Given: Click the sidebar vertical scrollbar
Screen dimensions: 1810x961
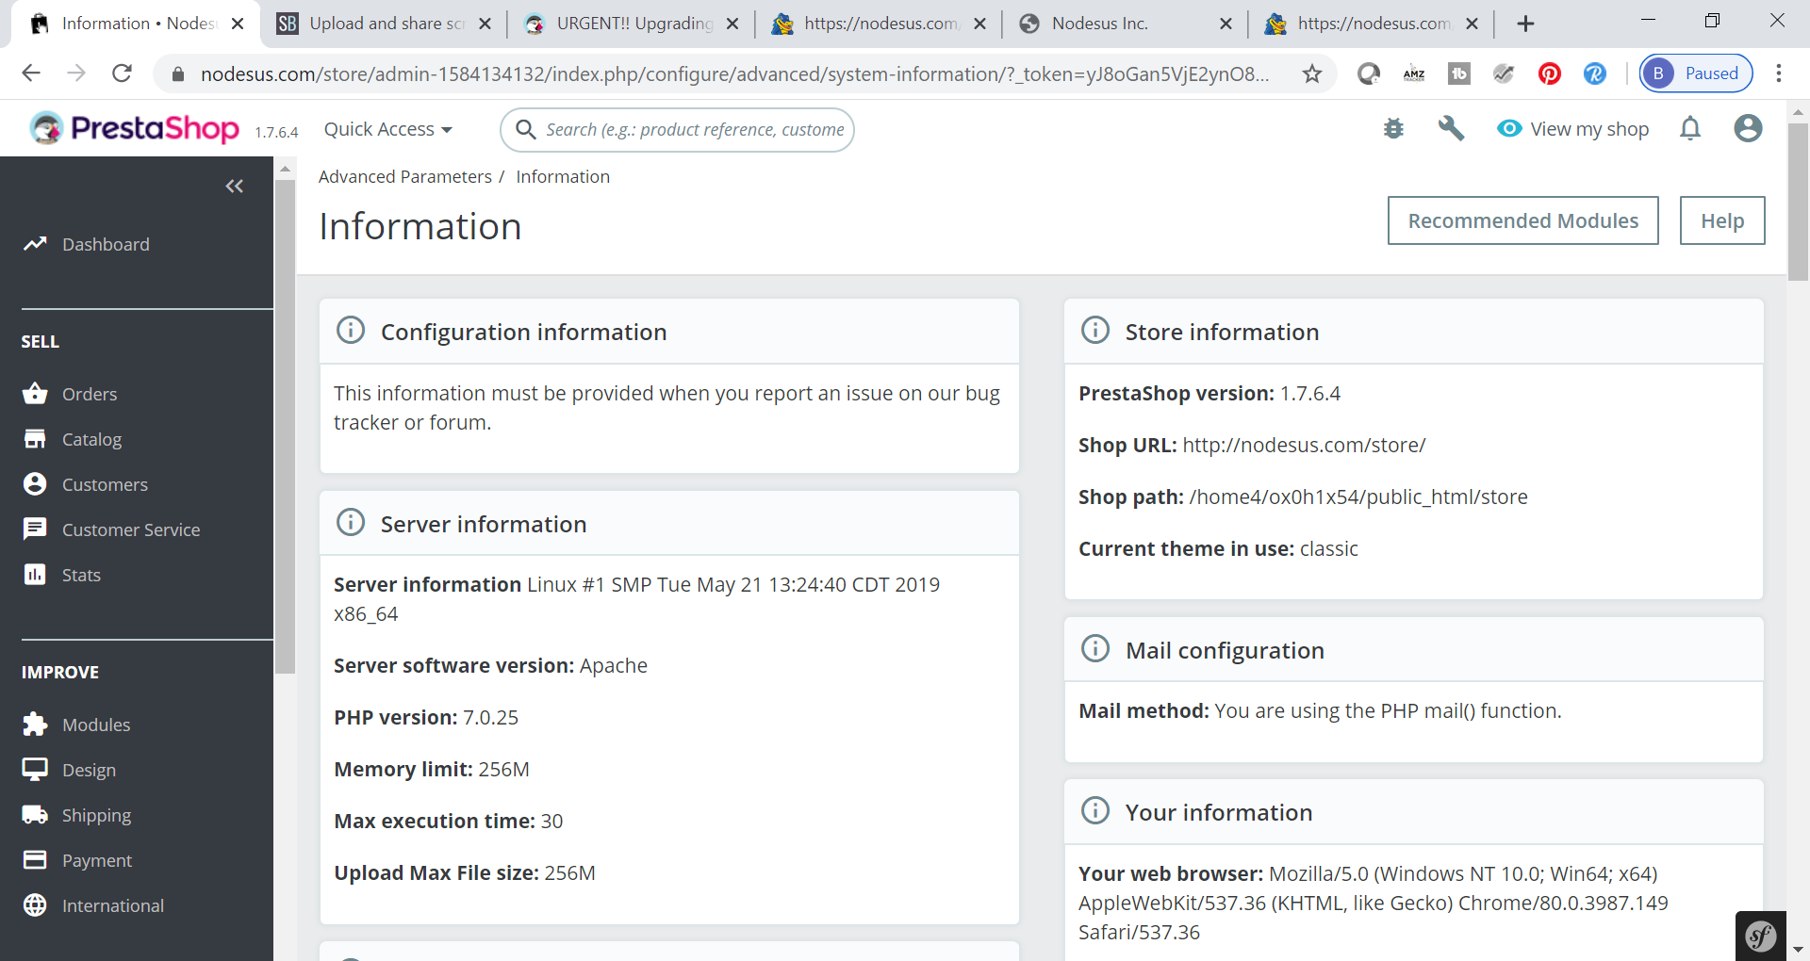Looking at the screenshot, I should (x=285, y=424).
